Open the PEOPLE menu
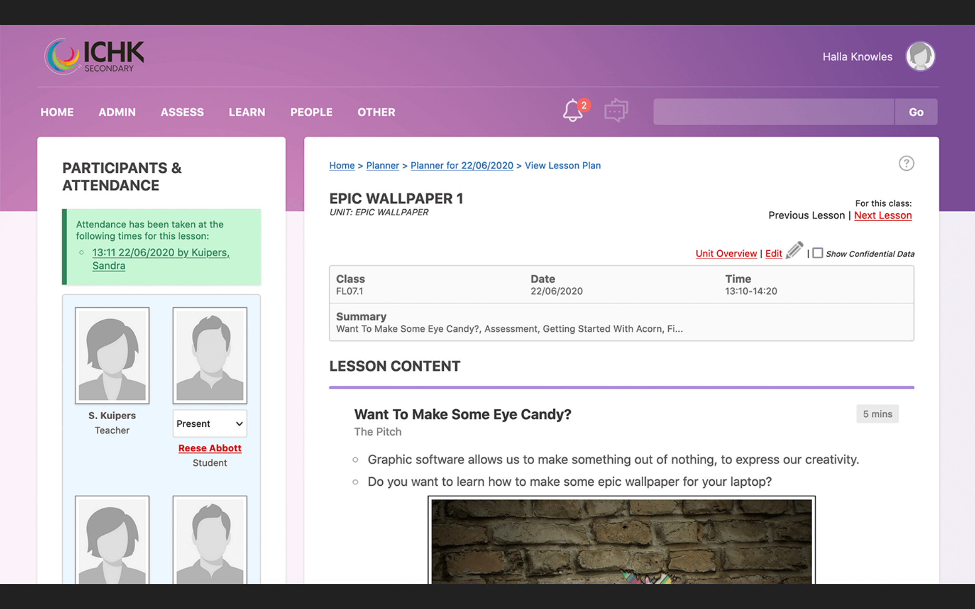Screen dimensions: 975x609 (x=311, y=112)
